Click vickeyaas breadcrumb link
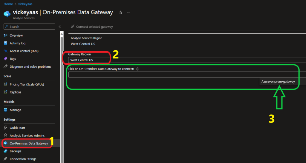The height and width of the screenshot is (163, 306). [x=25, y=4]
